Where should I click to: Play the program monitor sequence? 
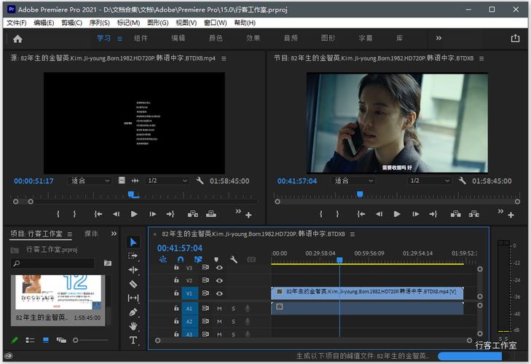pos(397,214)
